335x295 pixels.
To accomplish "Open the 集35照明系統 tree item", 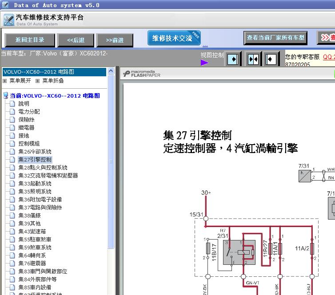I will point(35,192).
